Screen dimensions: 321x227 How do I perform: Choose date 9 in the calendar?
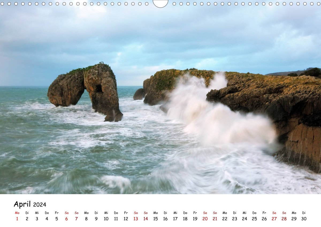tap(96, 219)
